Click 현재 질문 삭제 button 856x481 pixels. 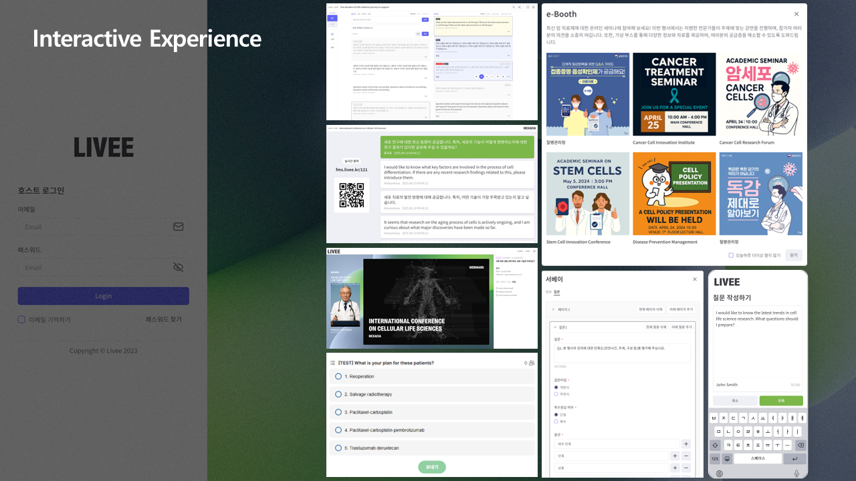[x=655, y=327]
